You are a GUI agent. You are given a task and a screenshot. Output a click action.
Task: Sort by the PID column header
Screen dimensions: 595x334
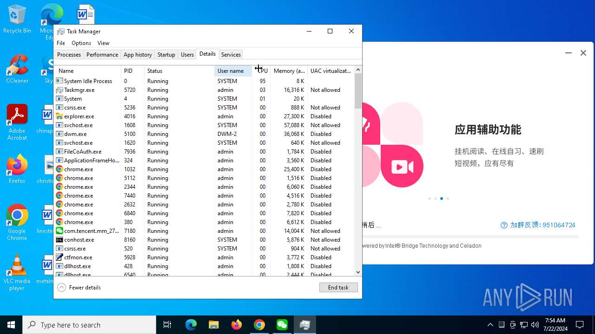click(133, 71)
